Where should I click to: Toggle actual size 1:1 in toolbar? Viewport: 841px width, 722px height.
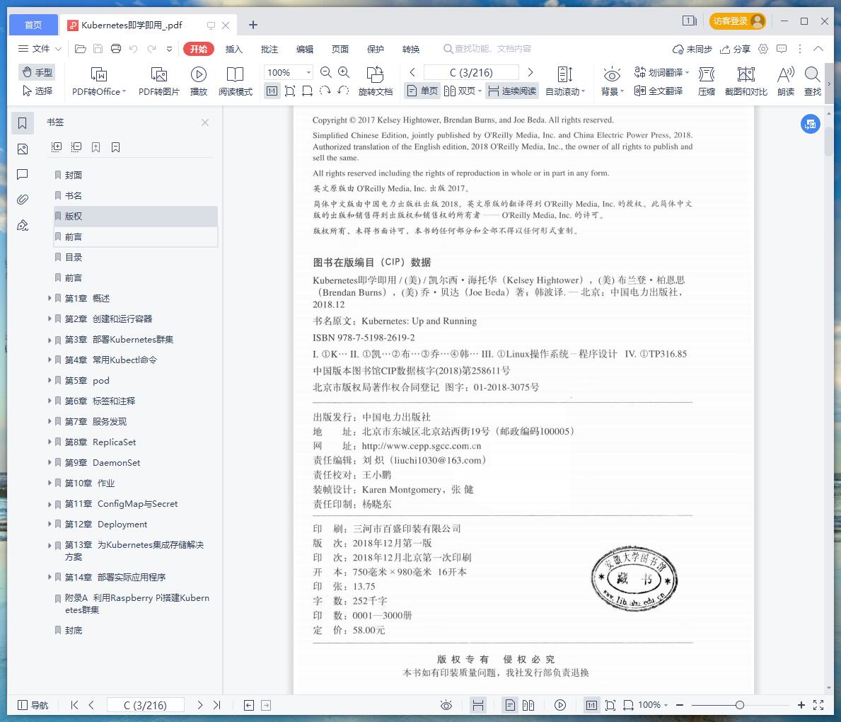[x=272, y=91]
